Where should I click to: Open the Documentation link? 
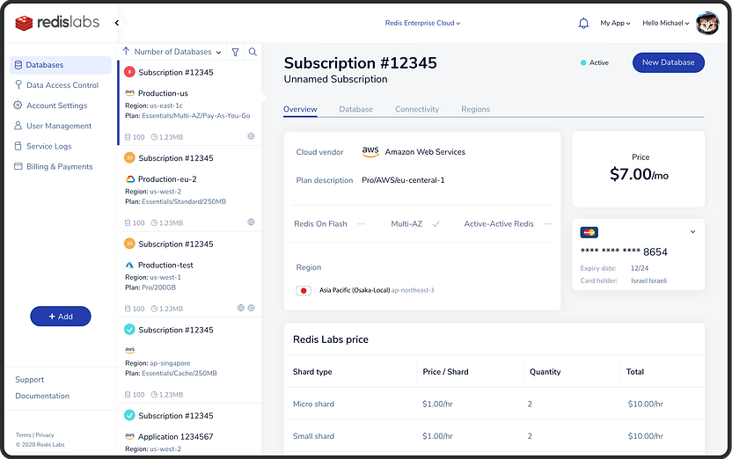(x=42, y=396)
